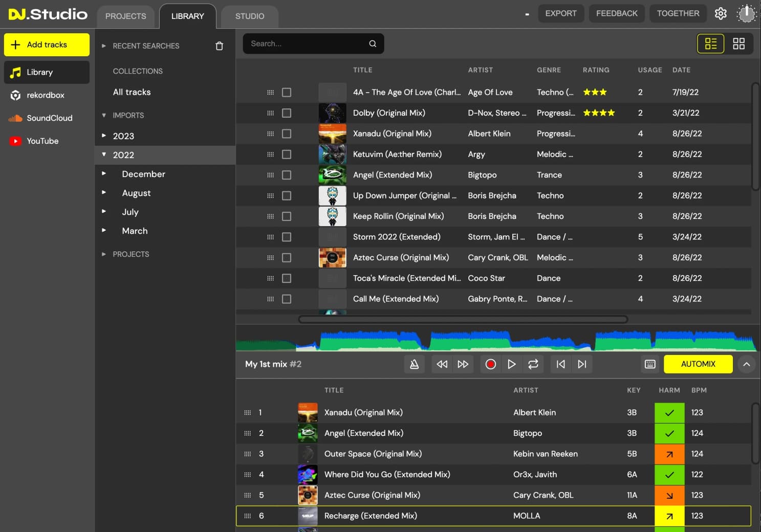Click the search magnifier icon
Viewport: 761px width, 532px height.
[x=373, y=43]
